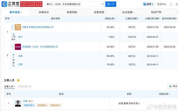Click the mobile phone icon in the top bar

(x=171, y=4)
